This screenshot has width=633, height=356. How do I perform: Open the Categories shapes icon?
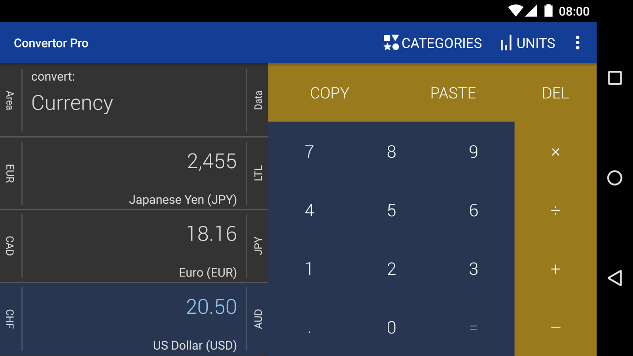pyautogui.click(x=391, y=43)
